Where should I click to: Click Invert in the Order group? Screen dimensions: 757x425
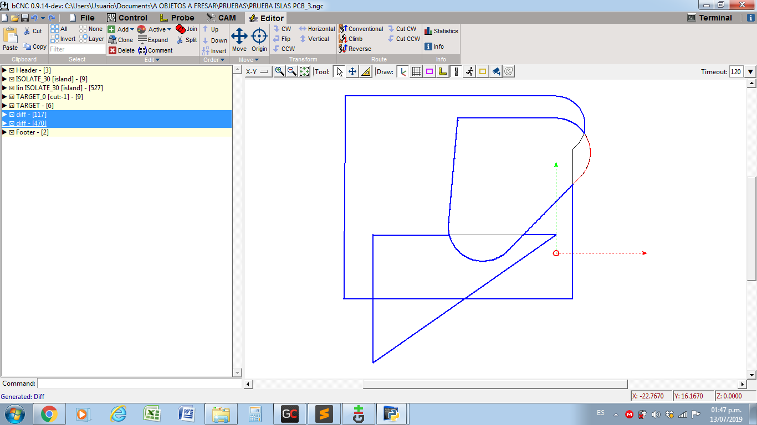(214, 51)
